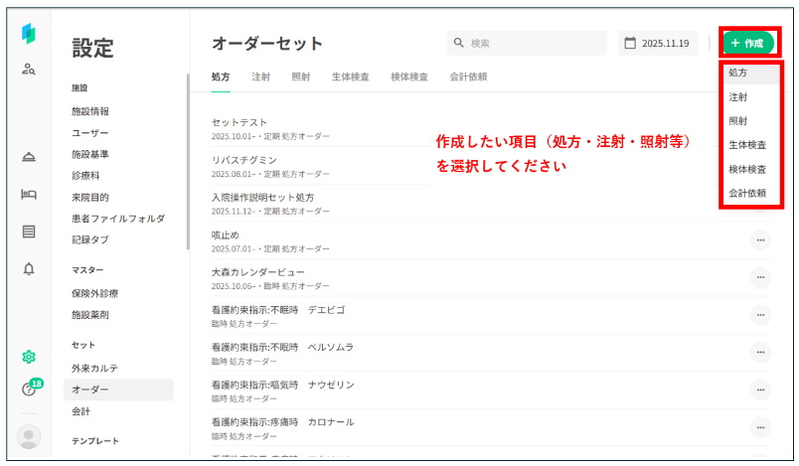
Task: Open the 大森カレンダービュー order set
Action: 257,272
